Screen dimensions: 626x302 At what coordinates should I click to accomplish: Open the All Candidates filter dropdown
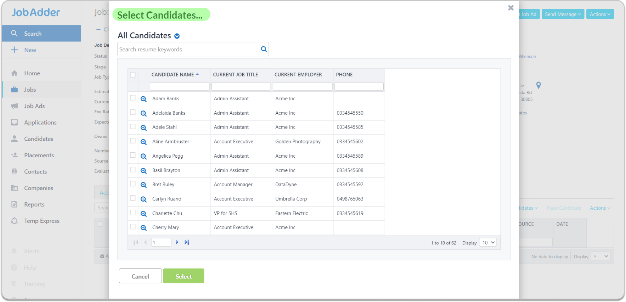(x=177, y=36)
